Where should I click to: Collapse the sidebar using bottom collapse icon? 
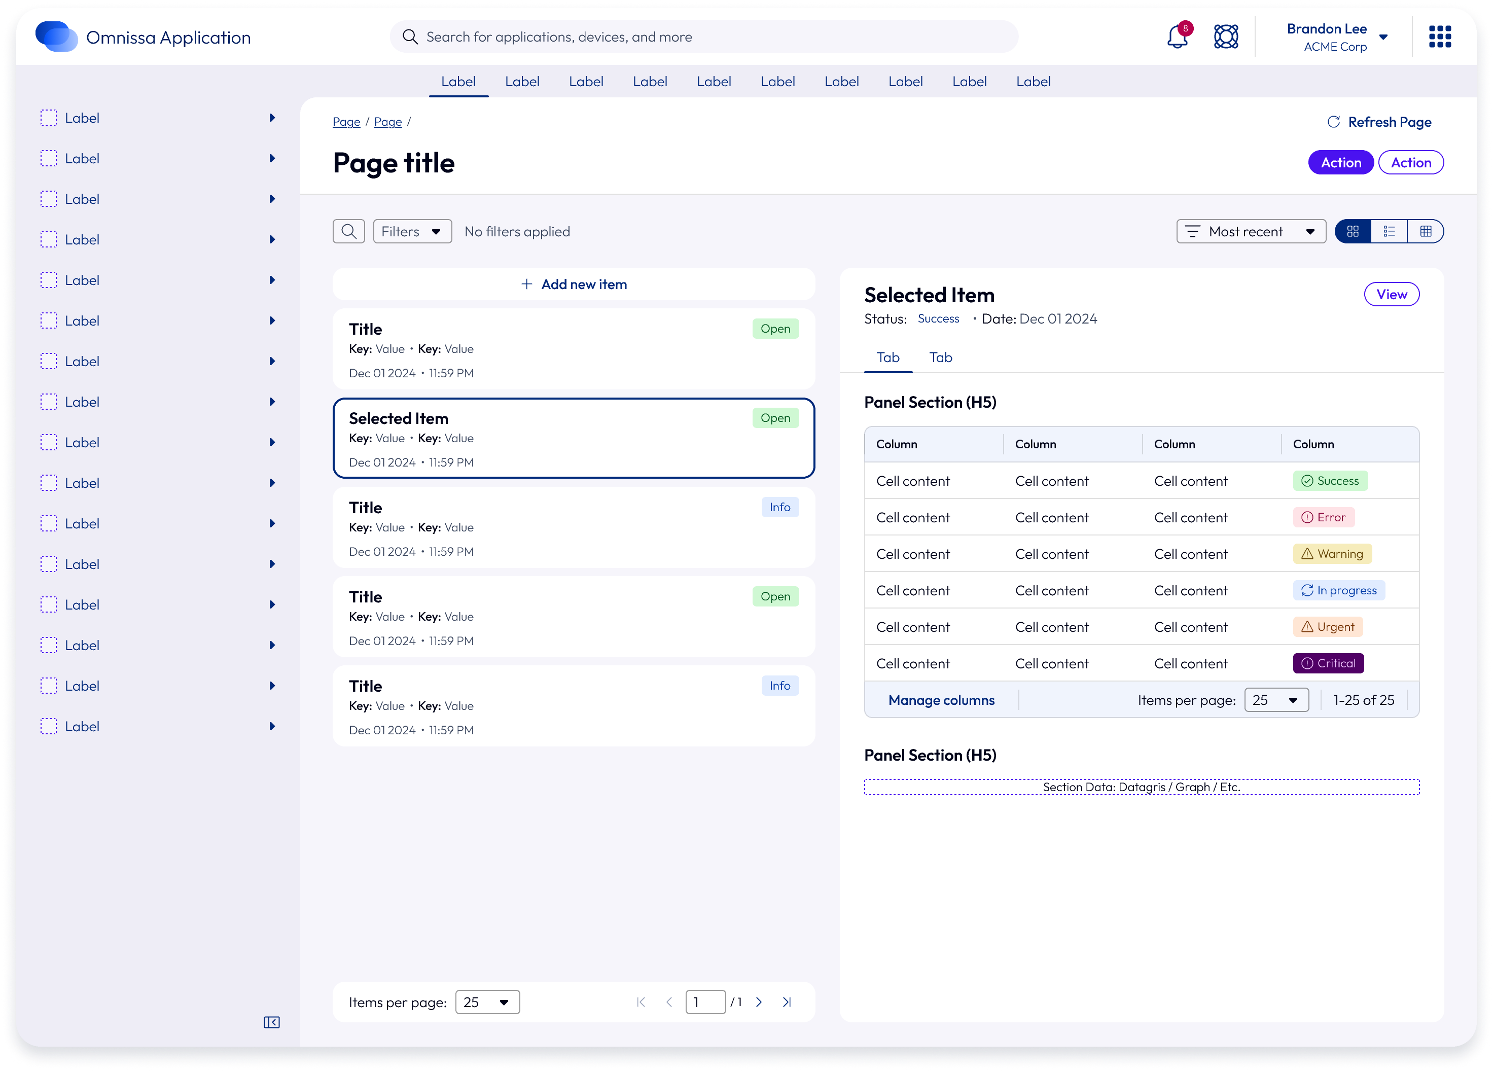point(271,1022)
